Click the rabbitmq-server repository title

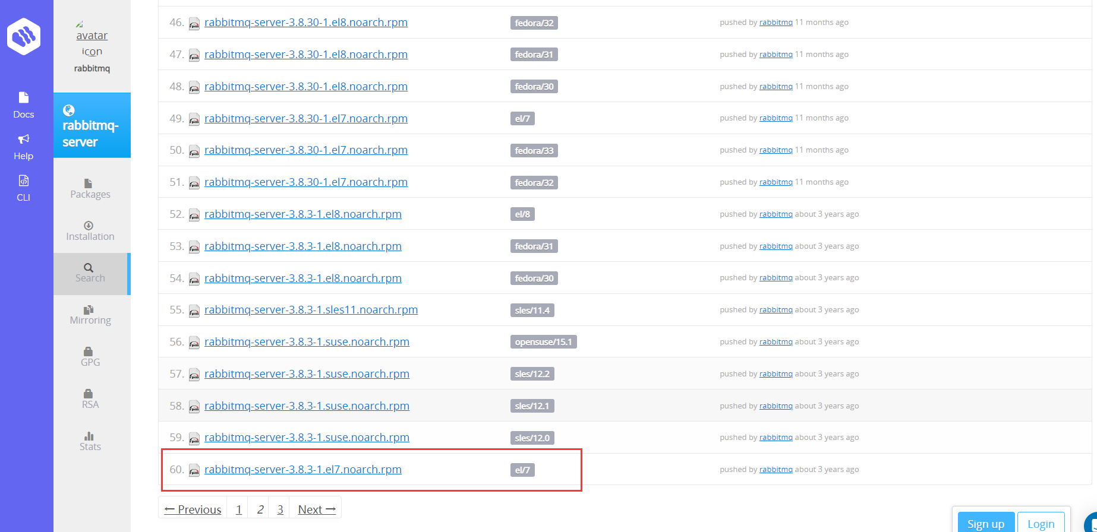click(x=90, y=134)
